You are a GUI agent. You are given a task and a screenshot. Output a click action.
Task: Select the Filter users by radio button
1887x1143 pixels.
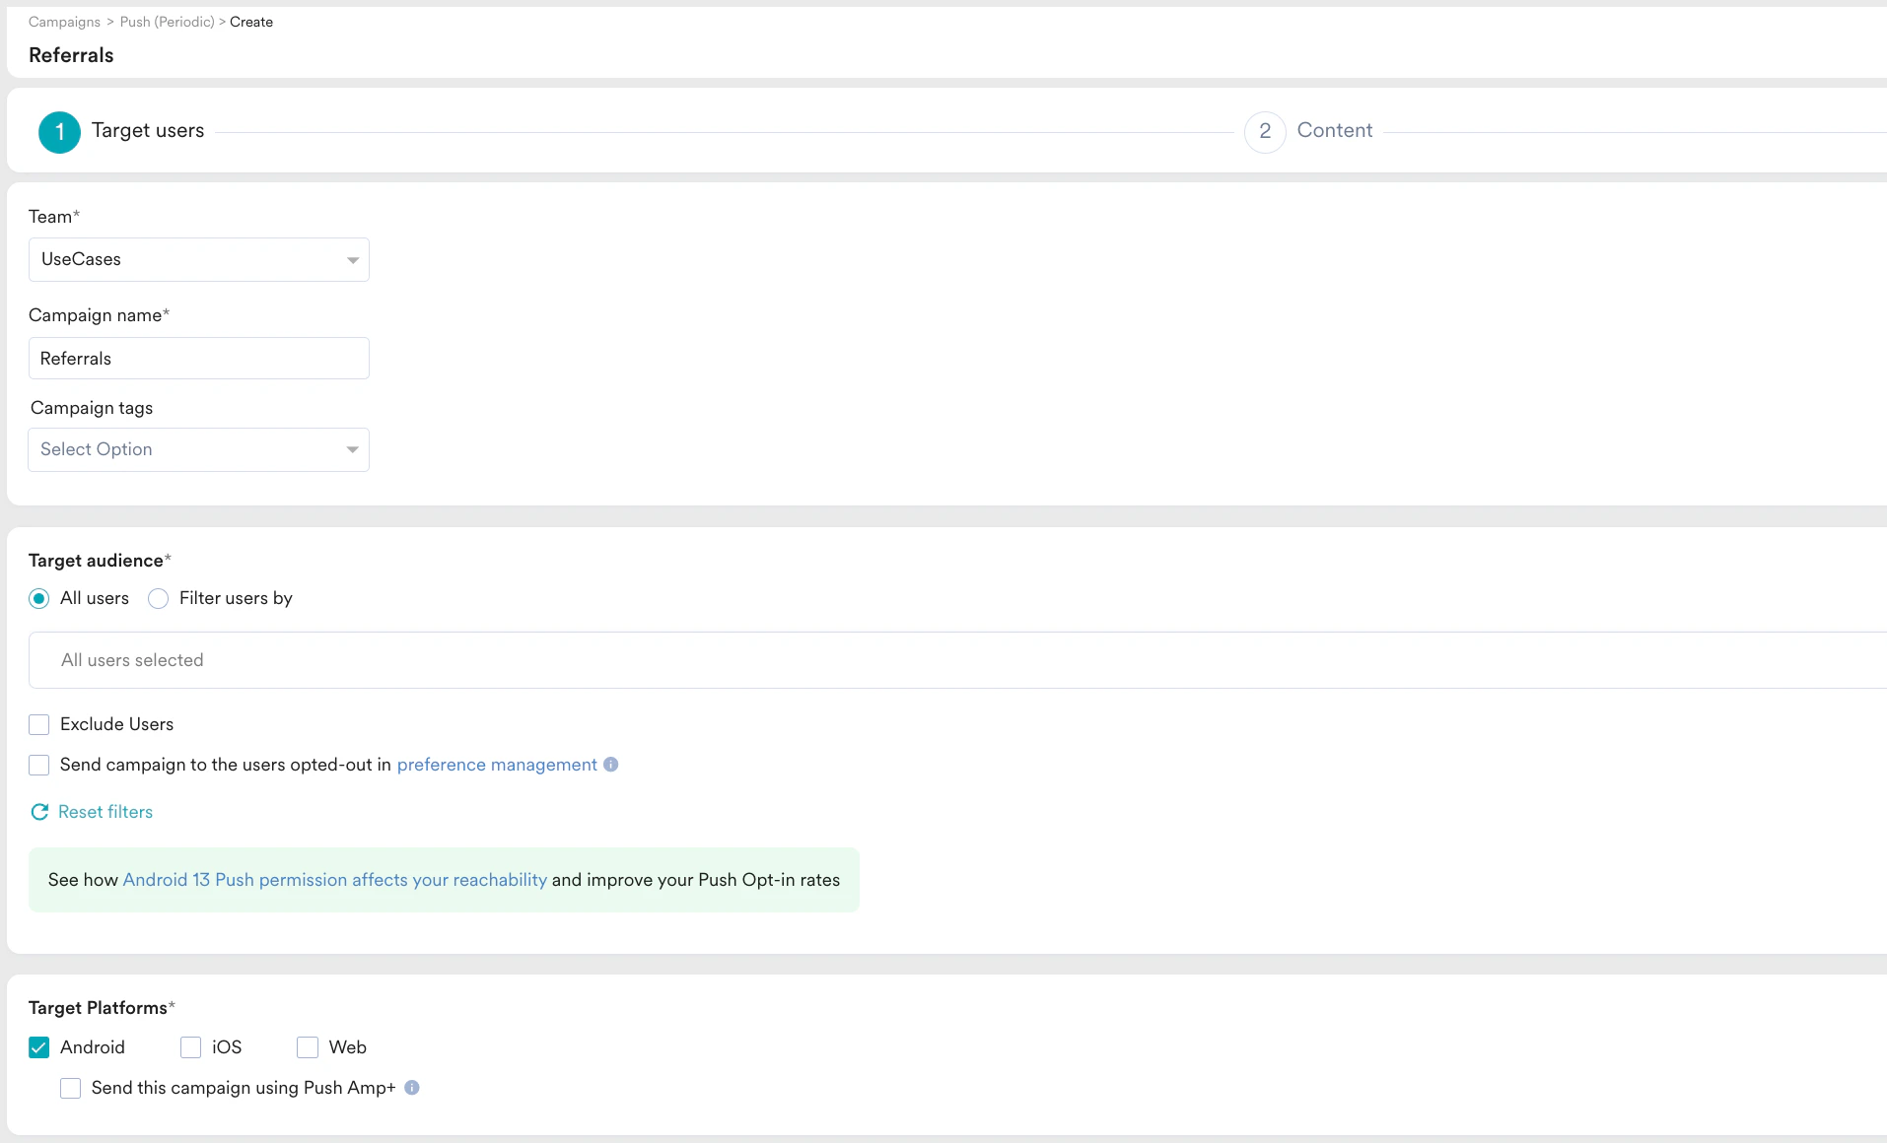coord(158,598)
